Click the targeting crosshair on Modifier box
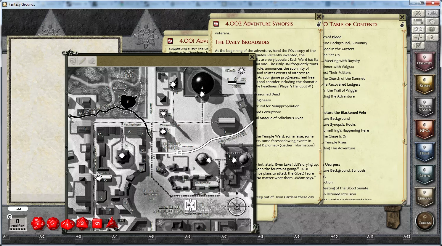Viewport: 442px width, 246px height. (x=9, y=217)
